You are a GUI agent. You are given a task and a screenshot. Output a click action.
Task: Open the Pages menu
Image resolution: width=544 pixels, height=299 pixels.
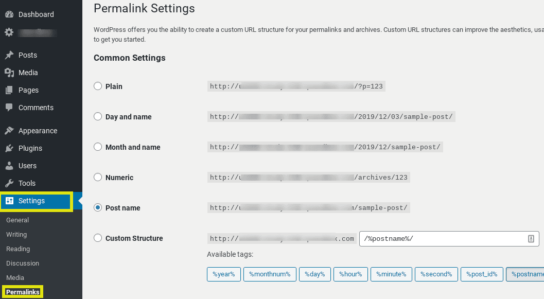[x=28, y=90]
